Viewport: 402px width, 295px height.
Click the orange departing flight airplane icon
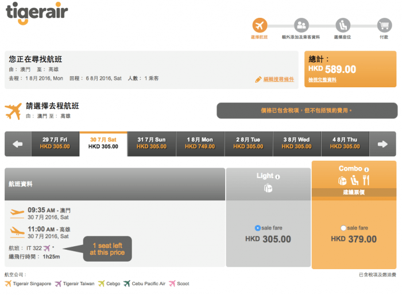[13, 111]
